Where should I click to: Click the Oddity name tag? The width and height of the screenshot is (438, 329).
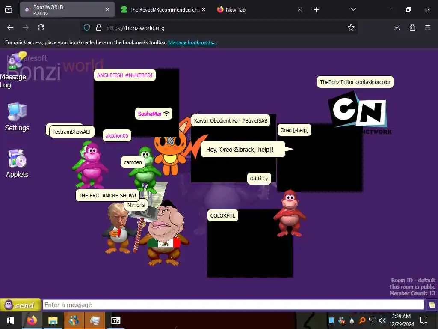click(x=259, y=179)
